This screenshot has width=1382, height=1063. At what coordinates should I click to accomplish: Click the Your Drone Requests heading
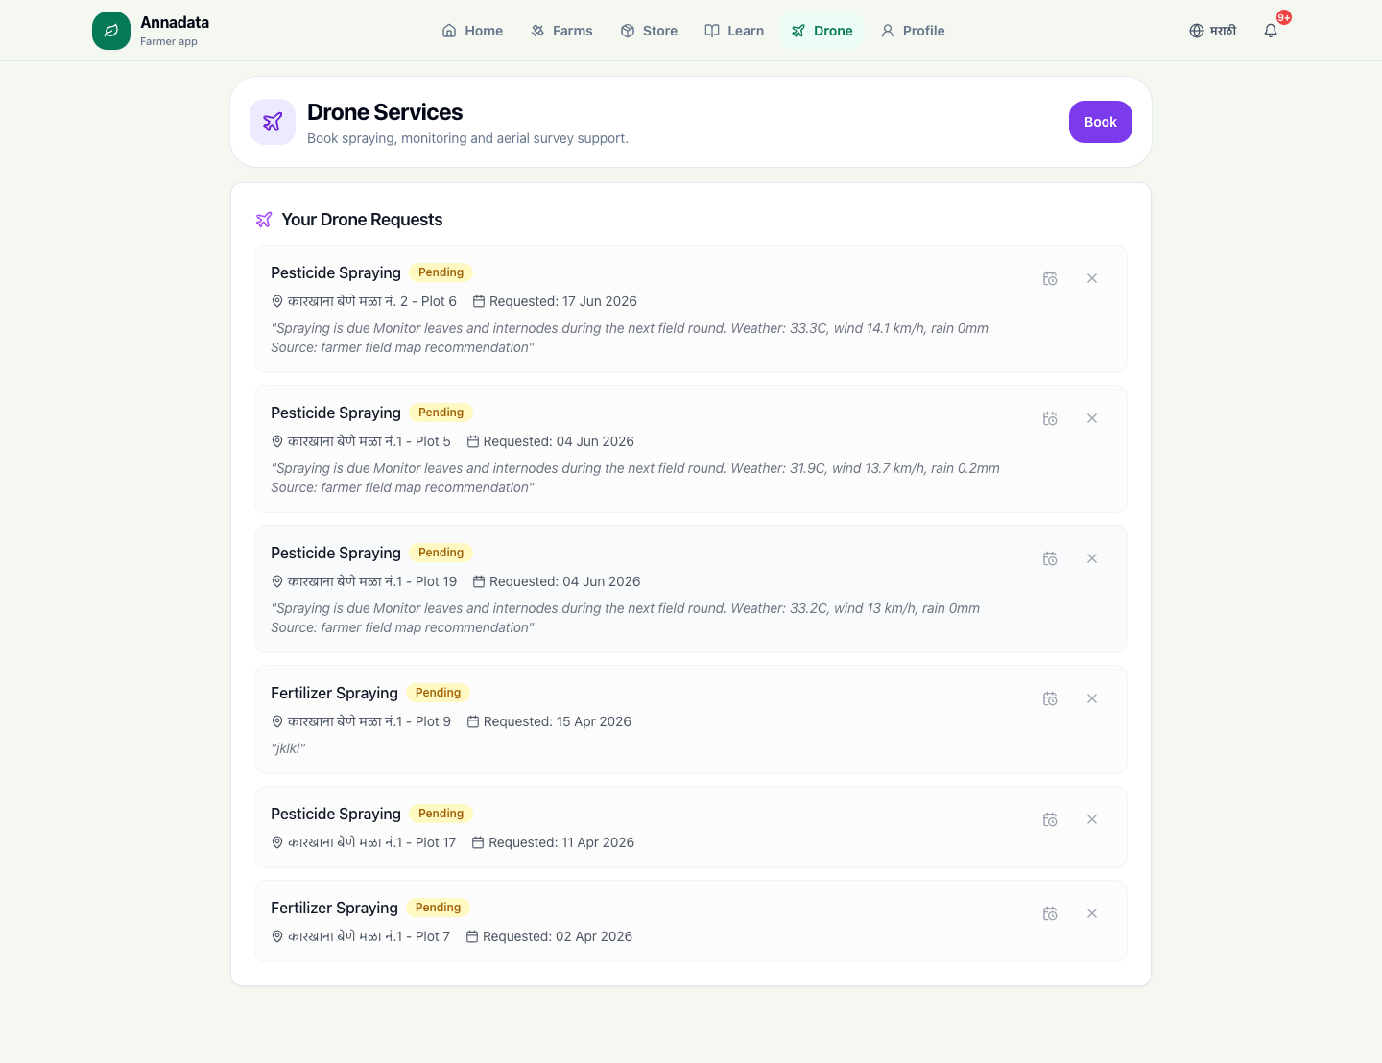click(362, 220)
